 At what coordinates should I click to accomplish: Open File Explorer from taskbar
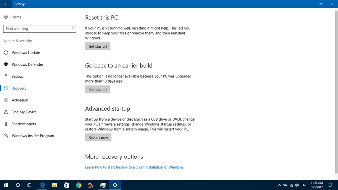click(x=54, y=185)
